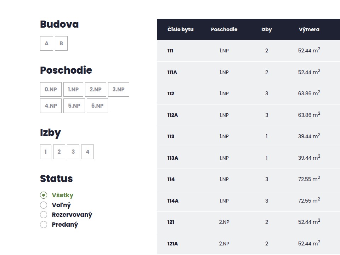Select building A filter
The width and height of the screenshot is (340, 255).
click(46, 43)
